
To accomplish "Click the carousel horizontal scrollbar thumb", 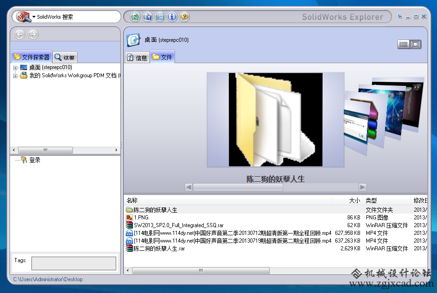I will [238, 187].
